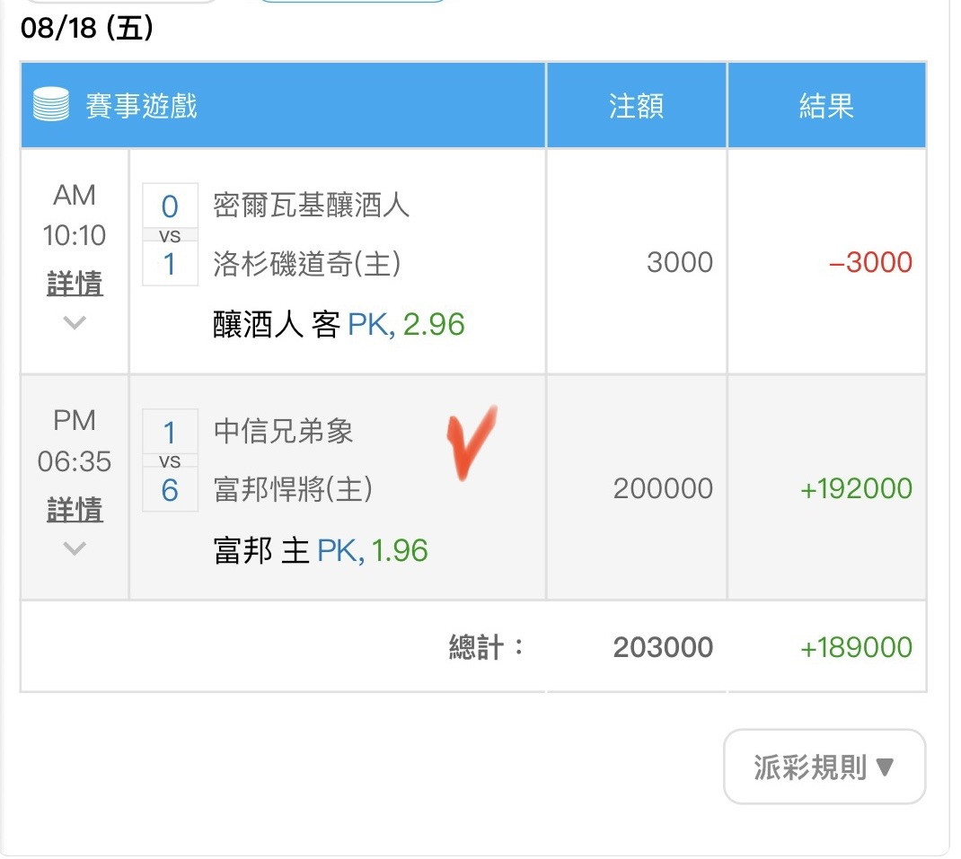Click the 203000 total stake amount
The height and width of the screenshot is (859, 961).
coord(663,647)
